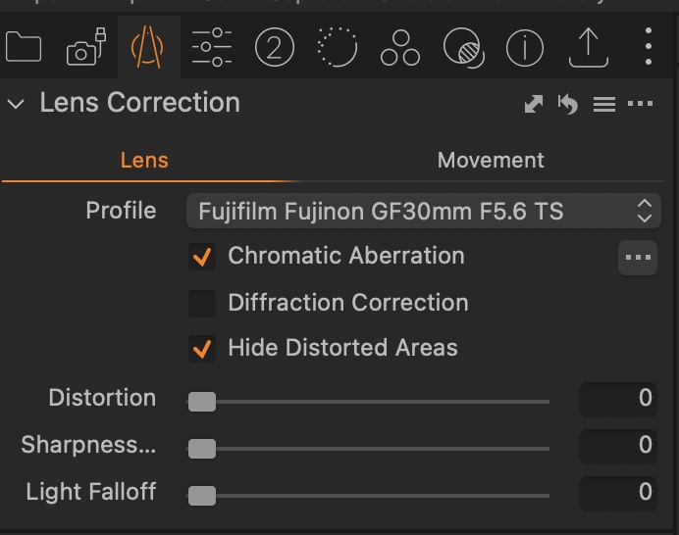
Task: Collapse the Lens Correction panel chevron
Action: tap(16, 104)
